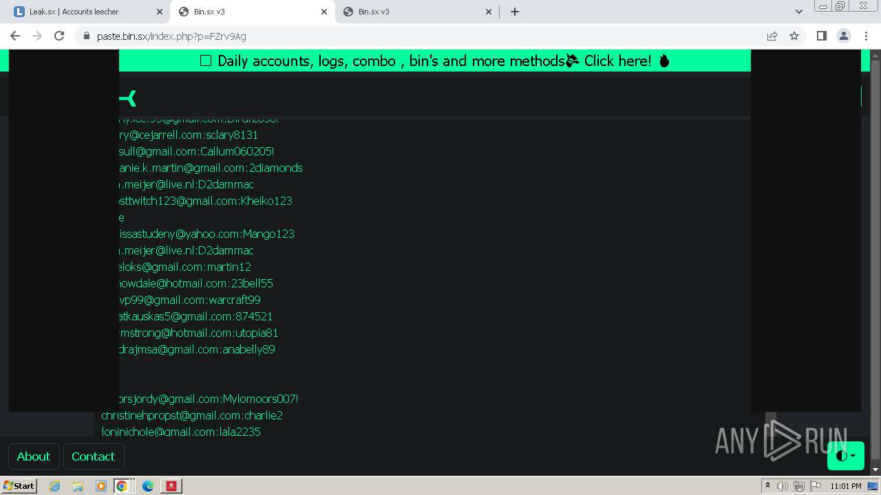Open the browser side panel
Viewport: 881px width, 495px height.
pos(821,36)
